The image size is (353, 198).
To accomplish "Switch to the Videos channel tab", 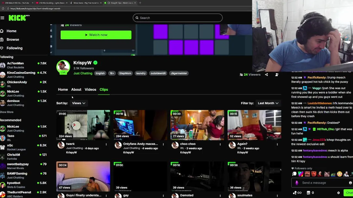I will coord(90,90).
